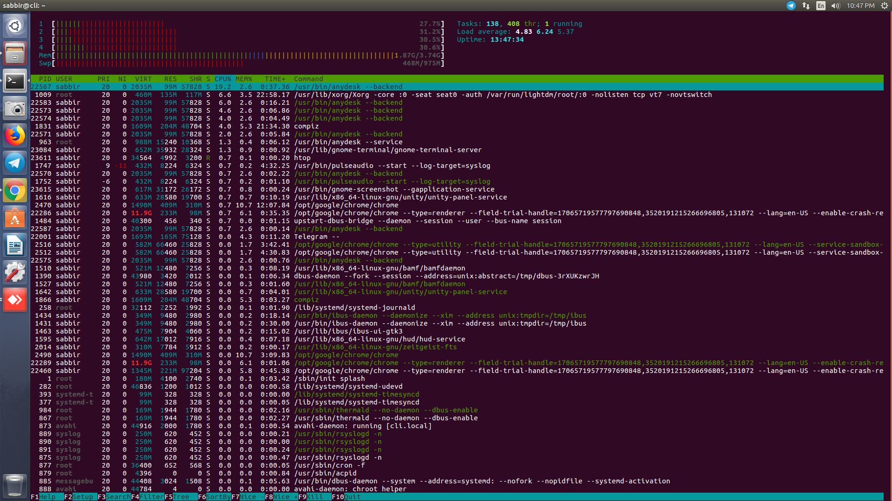
Task: Sort by the MEM% column header
Action: click(x=243, y=79)
